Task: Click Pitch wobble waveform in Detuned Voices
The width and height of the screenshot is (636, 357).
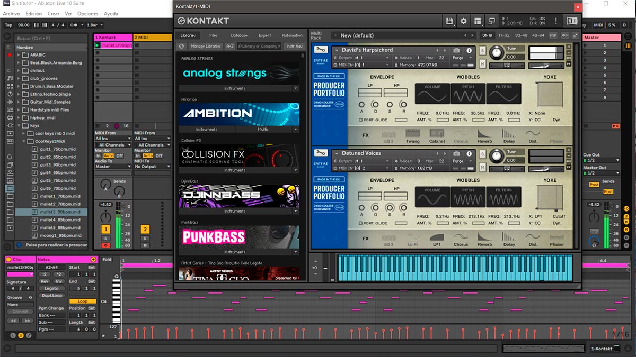Action: click(x=468, y=197)
